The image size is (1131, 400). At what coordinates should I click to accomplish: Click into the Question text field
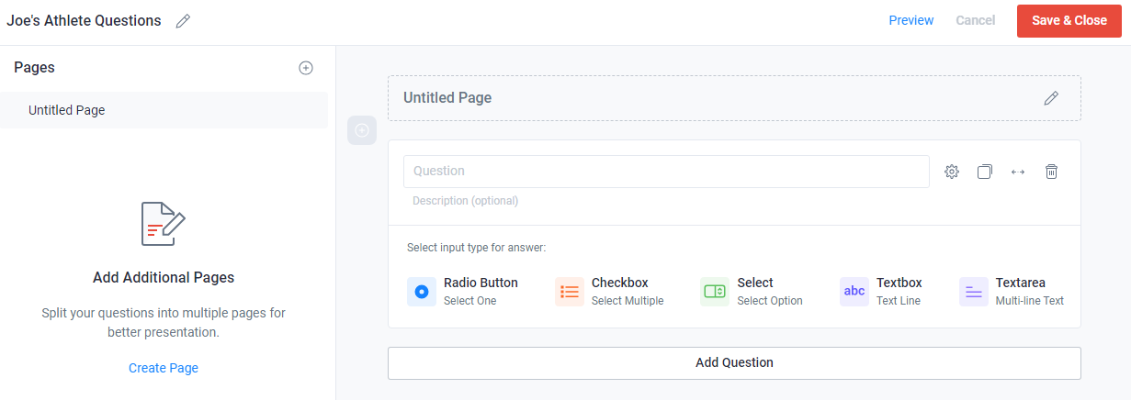(666, 172)
